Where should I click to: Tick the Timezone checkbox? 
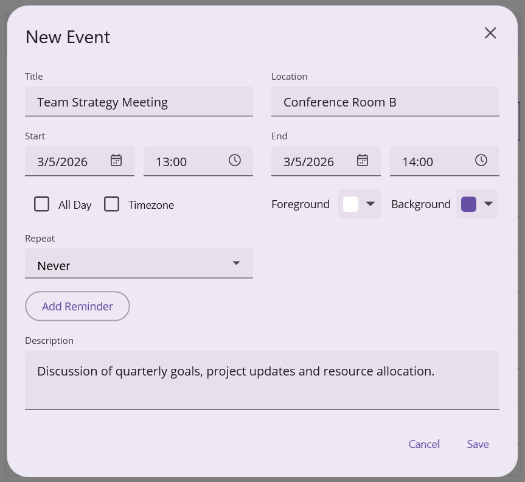111,204
